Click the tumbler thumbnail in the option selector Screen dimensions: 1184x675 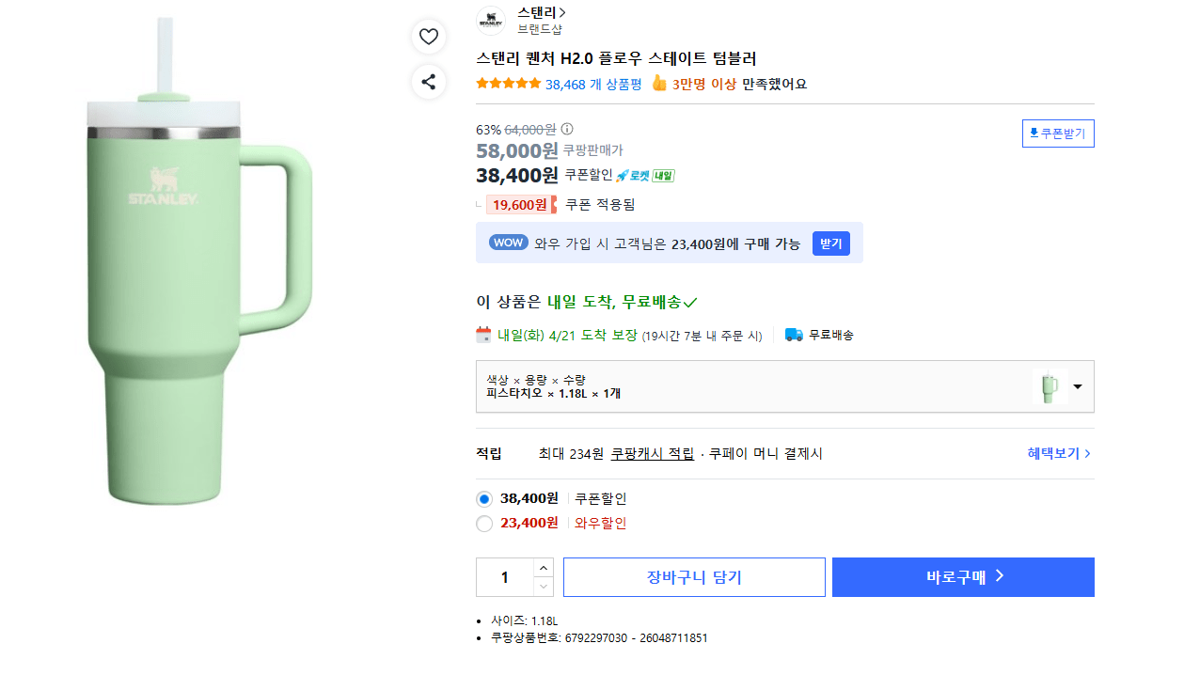[1052, 385]
